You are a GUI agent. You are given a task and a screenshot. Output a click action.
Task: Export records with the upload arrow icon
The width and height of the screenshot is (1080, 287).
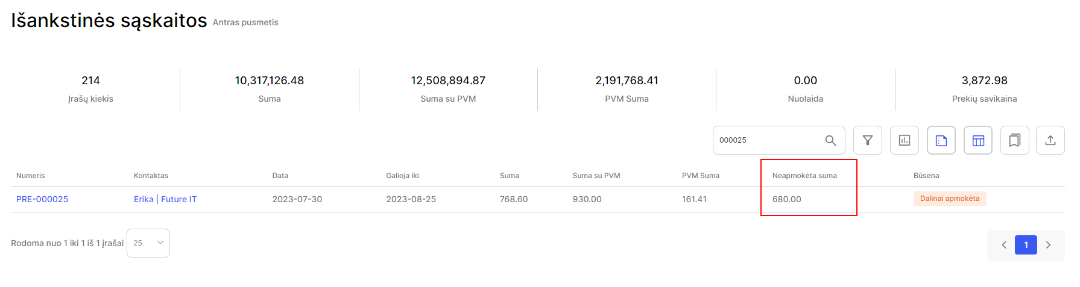coord(1050,140)
